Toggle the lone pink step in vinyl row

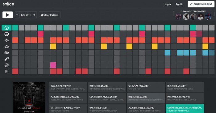[53, 65]
